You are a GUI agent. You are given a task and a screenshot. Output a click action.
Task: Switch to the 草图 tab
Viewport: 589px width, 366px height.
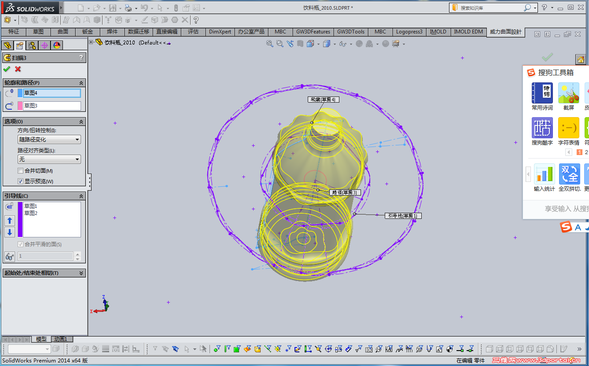click(38, 32)
